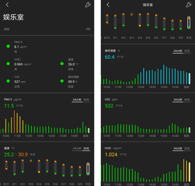This screenshot has width=195, height=186.
Task: Switch PM2.5 chart to 30天
Action: click(x=86, y=100)
